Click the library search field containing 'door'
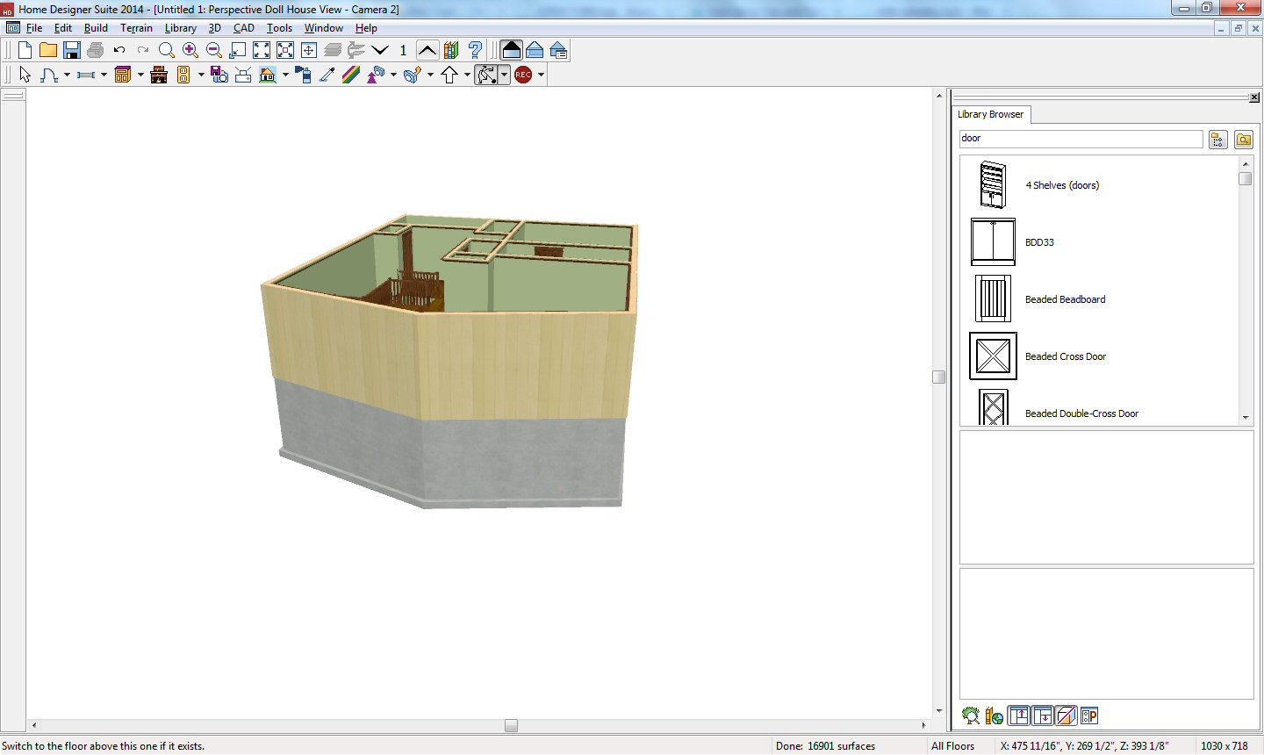Screen dimensions: 1264x755 click(x=1080, y=139)
